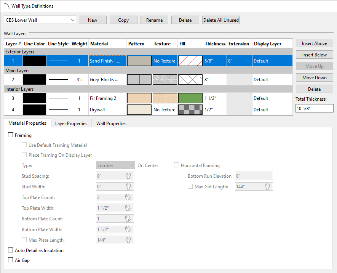Click the Insert Below button
Image resolution: width=337 pixels, height=273 pixels.
coord(315,55)
